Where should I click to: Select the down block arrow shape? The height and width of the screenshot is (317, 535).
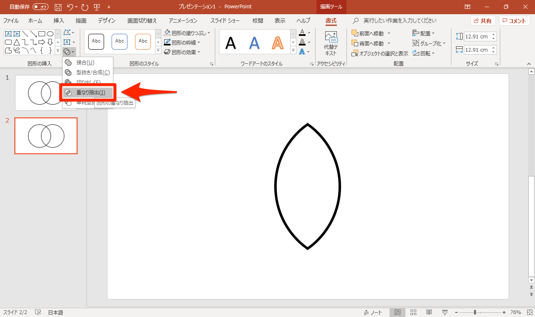pos(50,42)
